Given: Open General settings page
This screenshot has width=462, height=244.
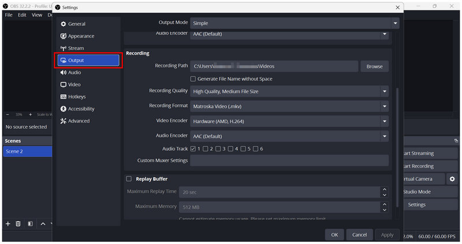Looking at the screenshot, I should click(x=88, y=24).
